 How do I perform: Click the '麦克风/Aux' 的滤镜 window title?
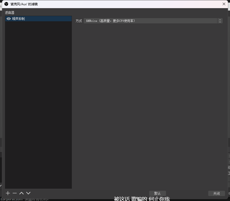pos(24,4)
